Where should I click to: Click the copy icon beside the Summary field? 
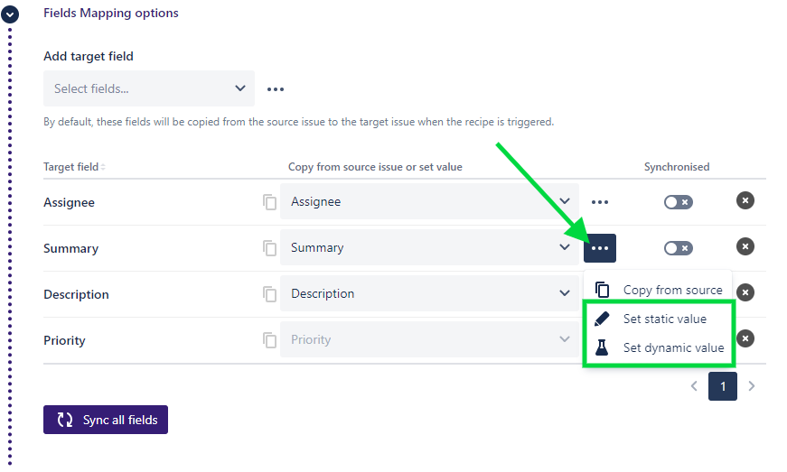pyautogui.click(x=269, y=248)
